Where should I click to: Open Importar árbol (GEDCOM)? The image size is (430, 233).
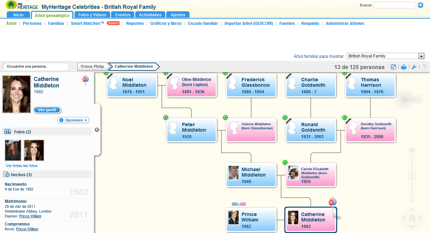[x=249, y=23]
